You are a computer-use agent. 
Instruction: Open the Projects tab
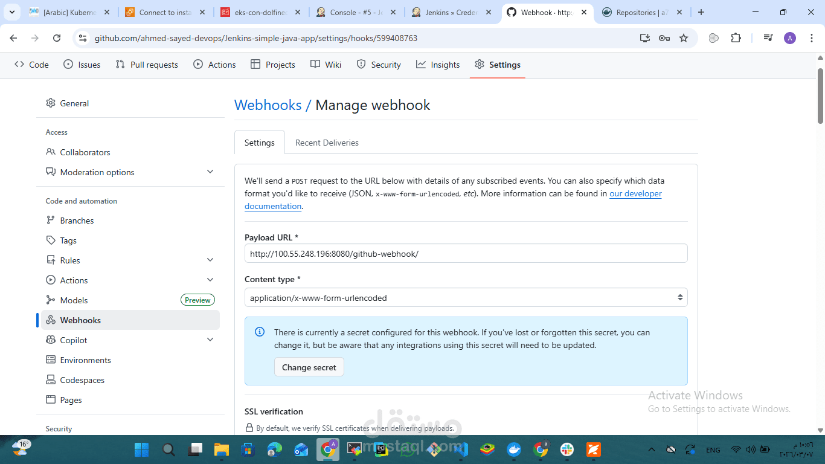click(273, 65)
